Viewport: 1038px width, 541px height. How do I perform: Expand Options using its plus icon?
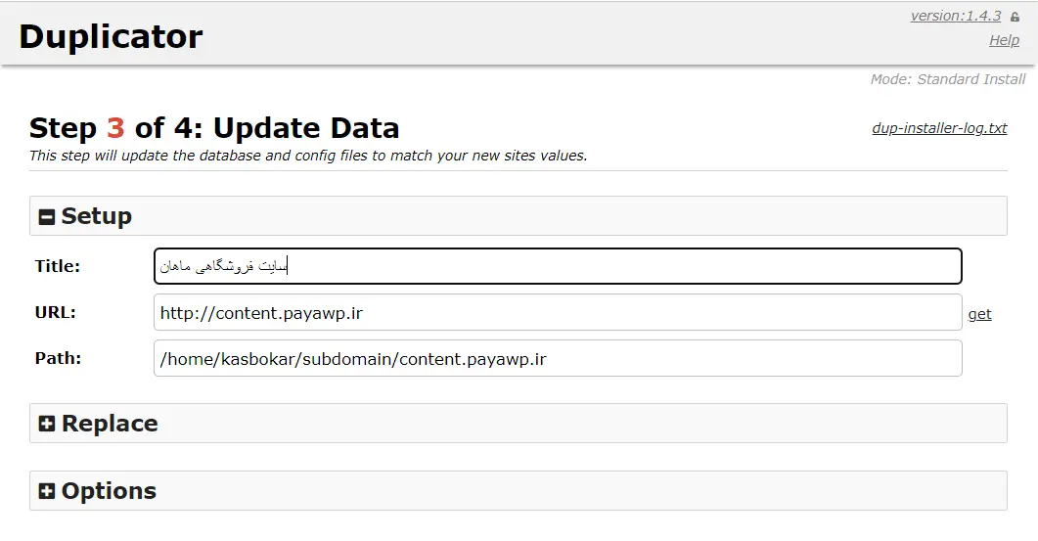[x=46, y=491]
